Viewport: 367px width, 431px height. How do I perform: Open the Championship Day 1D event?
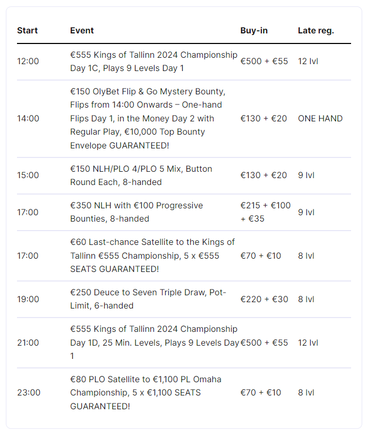pos(154,342)
